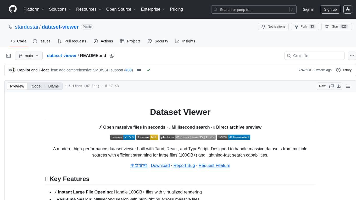Screen dimensions: 356x200
Task: Open the Projects tab
Action: [x=130, y=41]
